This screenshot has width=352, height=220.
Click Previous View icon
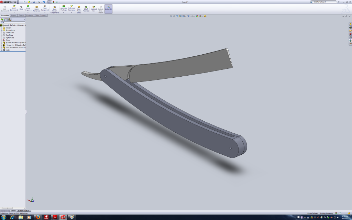(x=177, y=16)
